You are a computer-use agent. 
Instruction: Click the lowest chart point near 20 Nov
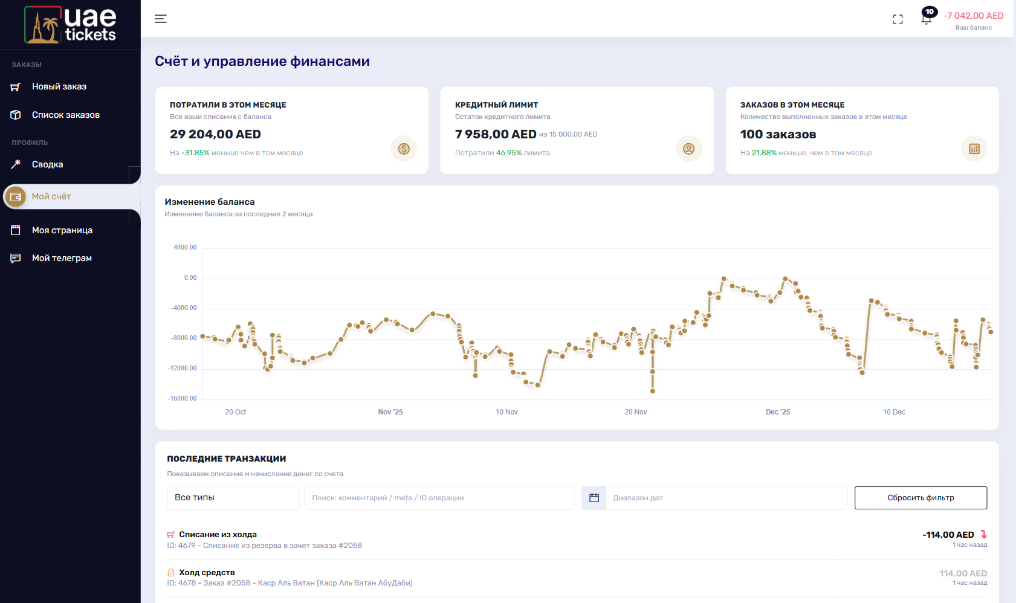(653, 391)
